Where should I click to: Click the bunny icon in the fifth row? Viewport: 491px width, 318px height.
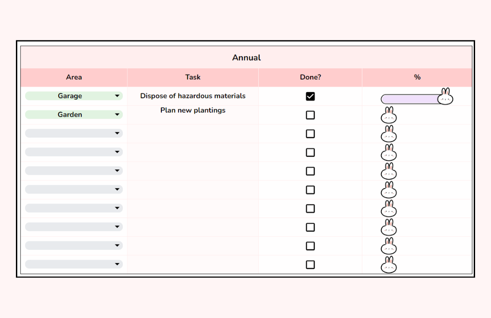pyautogui.click(x=389, y=173)
